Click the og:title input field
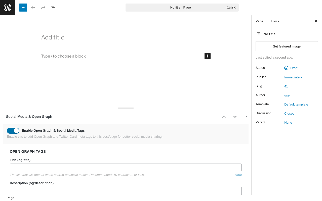The image size is (322, 201). (126, 167)
